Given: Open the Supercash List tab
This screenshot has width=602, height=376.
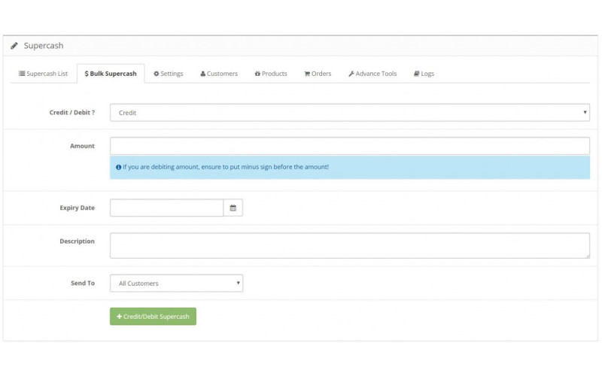Looking at the screenshot, I should [x=44, y=74].
